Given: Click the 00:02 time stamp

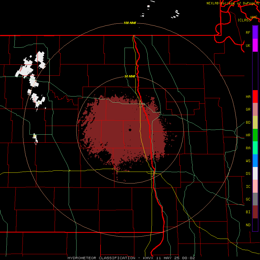Looking at the screenshot, I should click(188, 258).
